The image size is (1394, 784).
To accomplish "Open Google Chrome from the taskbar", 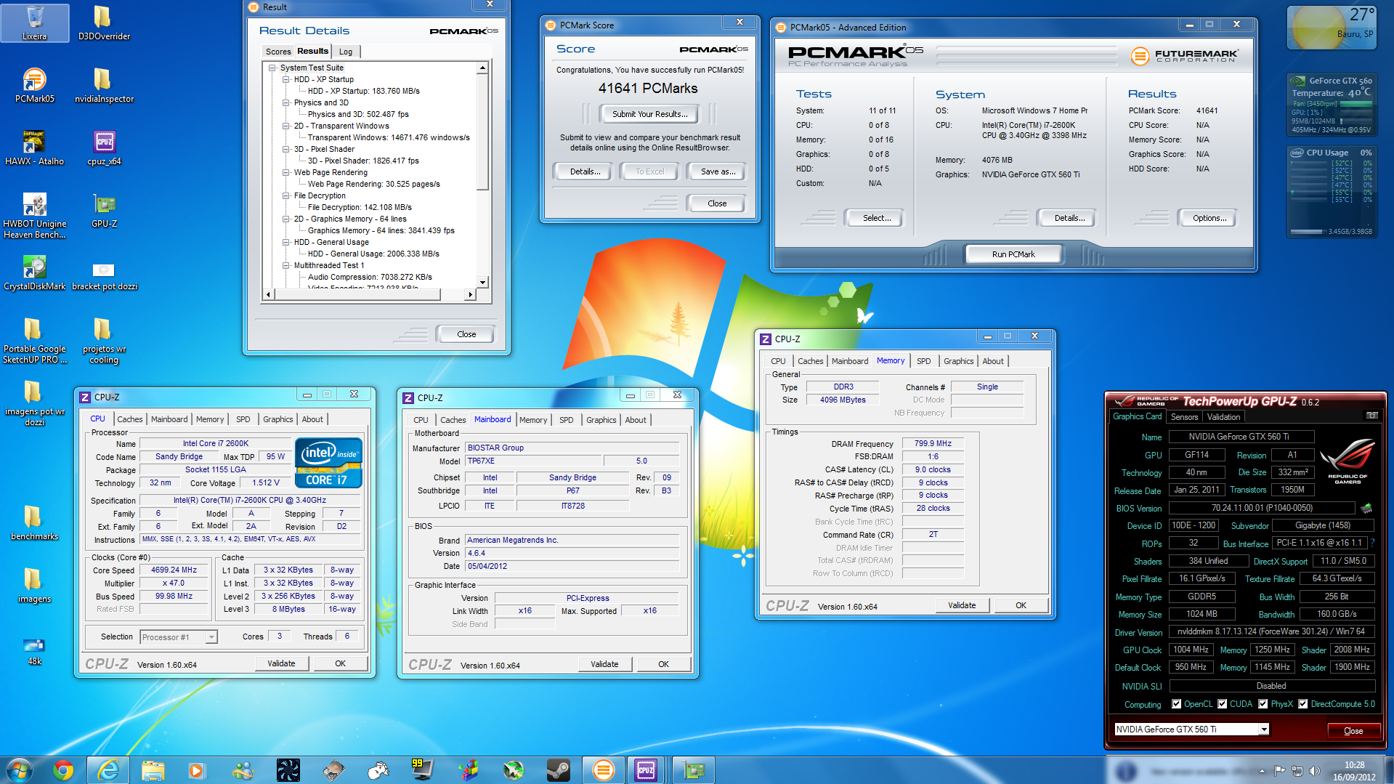I will [x=63, y=770].
